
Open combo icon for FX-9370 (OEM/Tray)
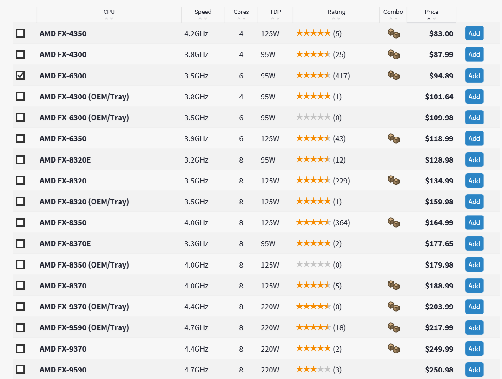[x=393, y=307]
